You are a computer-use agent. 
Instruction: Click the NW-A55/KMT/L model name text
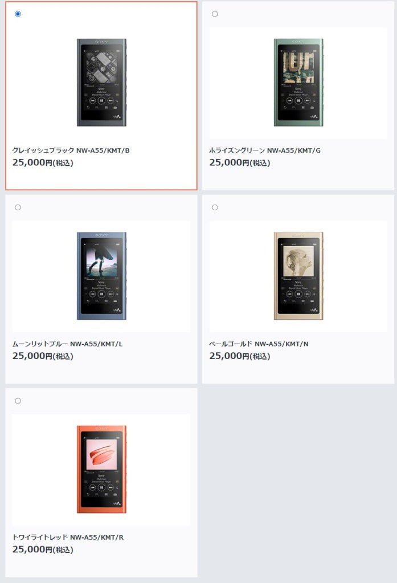pos(96,344)
